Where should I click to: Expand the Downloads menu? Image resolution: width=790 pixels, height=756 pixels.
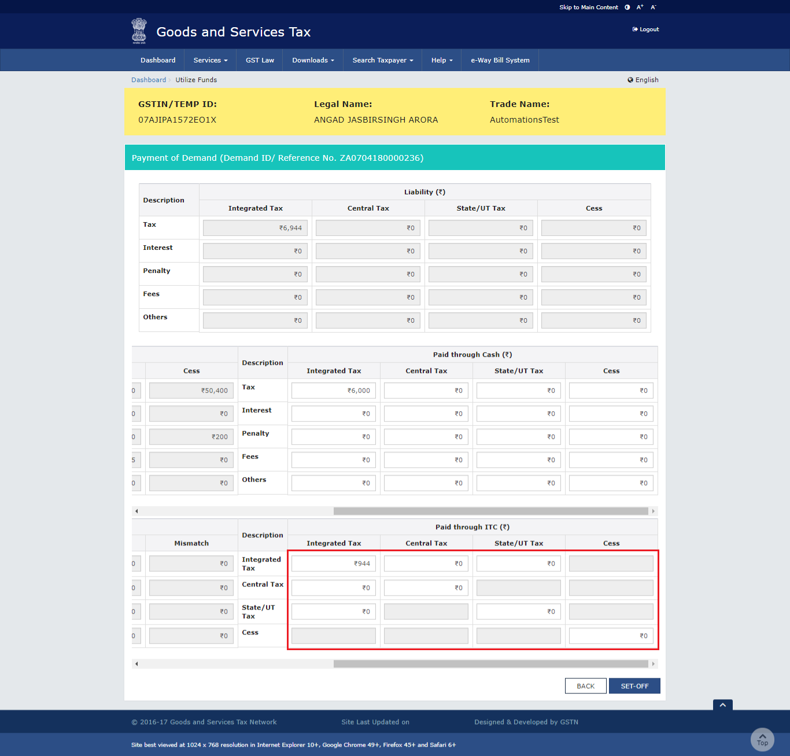tap(313, 60)
